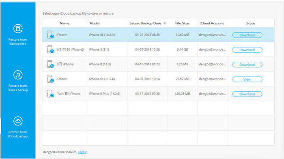View the iPhone 6s backup
This screenshot has width=284, height=159.
click(247, 79)
